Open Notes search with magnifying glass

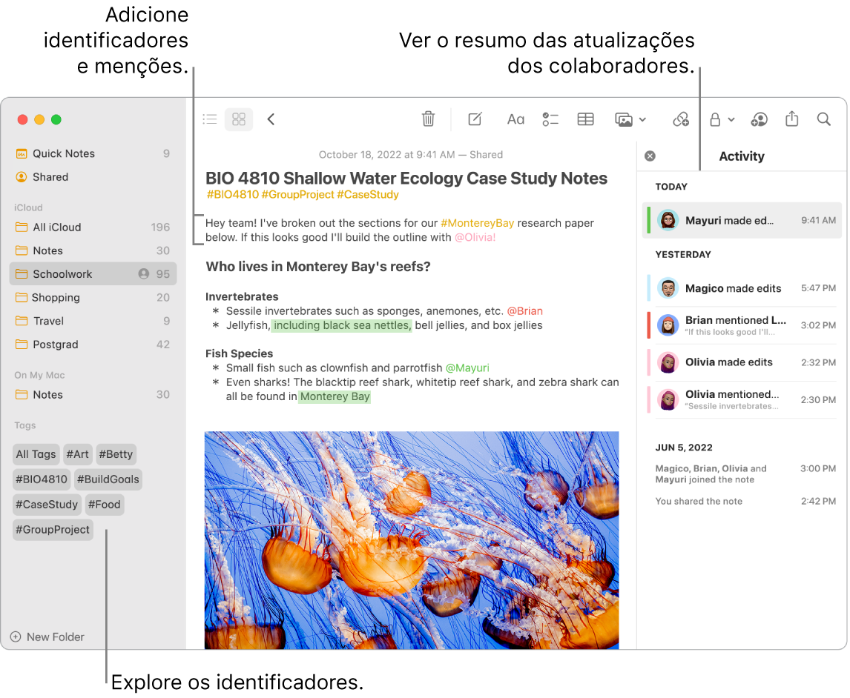(823, 119)
